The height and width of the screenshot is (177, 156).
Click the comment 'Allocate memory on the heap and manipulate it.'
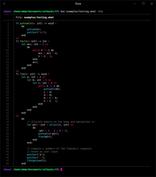(x=63, y=122)
